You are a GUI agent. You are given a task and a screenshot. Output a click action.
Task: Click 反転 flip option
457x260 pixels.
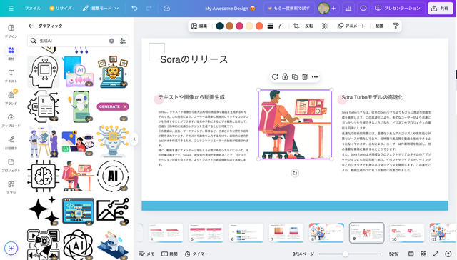coord(309,26)
